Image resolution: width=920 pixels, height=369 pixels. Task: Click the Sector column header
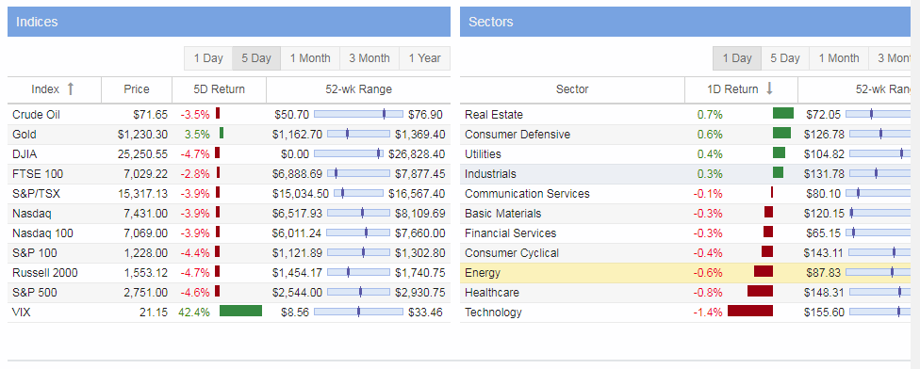pos(572,89)
